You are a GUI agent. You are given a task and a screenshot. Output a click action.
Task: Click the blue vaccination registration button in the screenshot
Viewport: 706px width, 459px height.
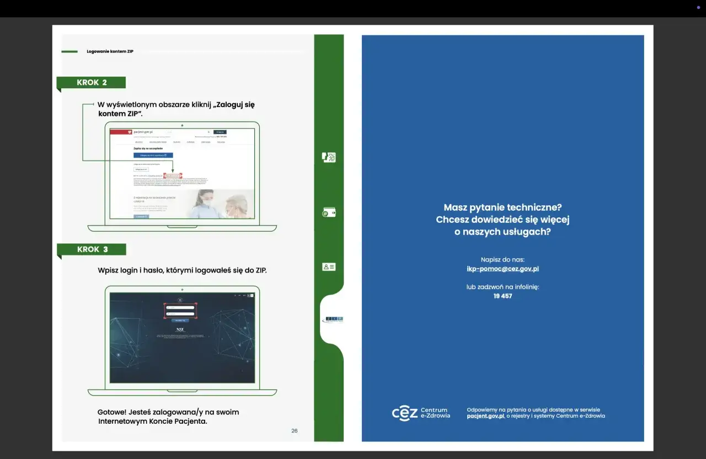coord(153,156)
